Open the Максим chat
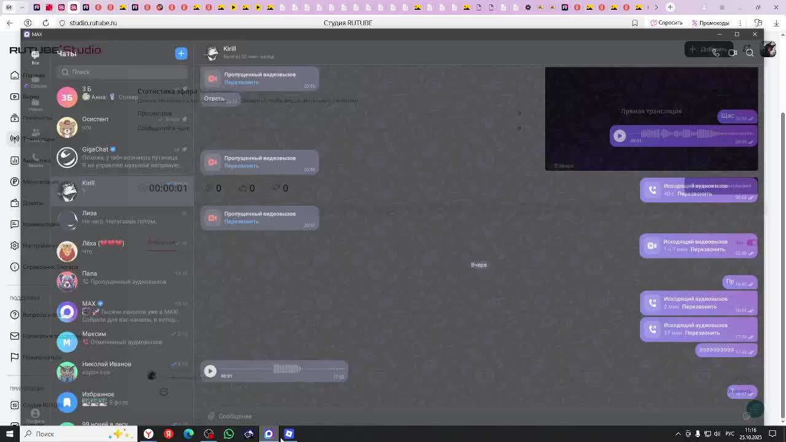This screenshot has width=786, height=442. (x=122, y=341)
